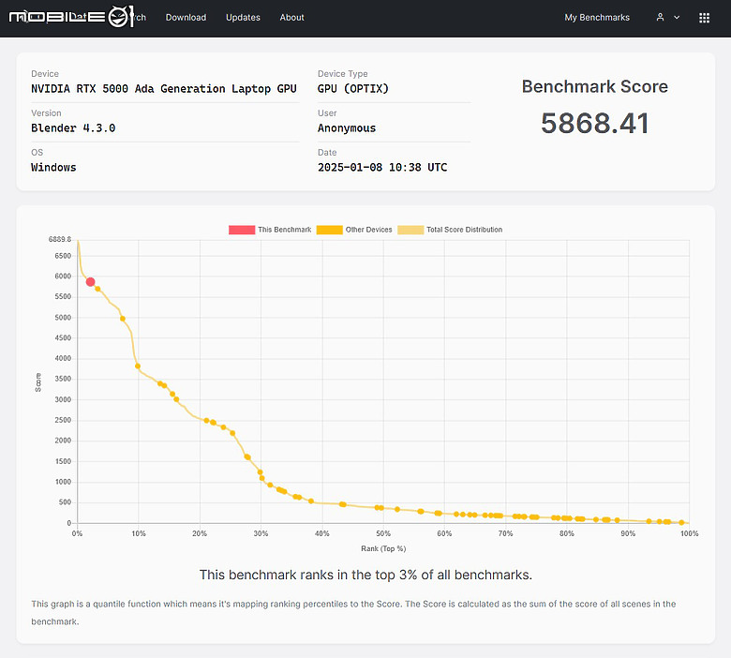This screenshot has width=731, height=658.
Task: Open the apps grid icon
Action: coord(704,18)
